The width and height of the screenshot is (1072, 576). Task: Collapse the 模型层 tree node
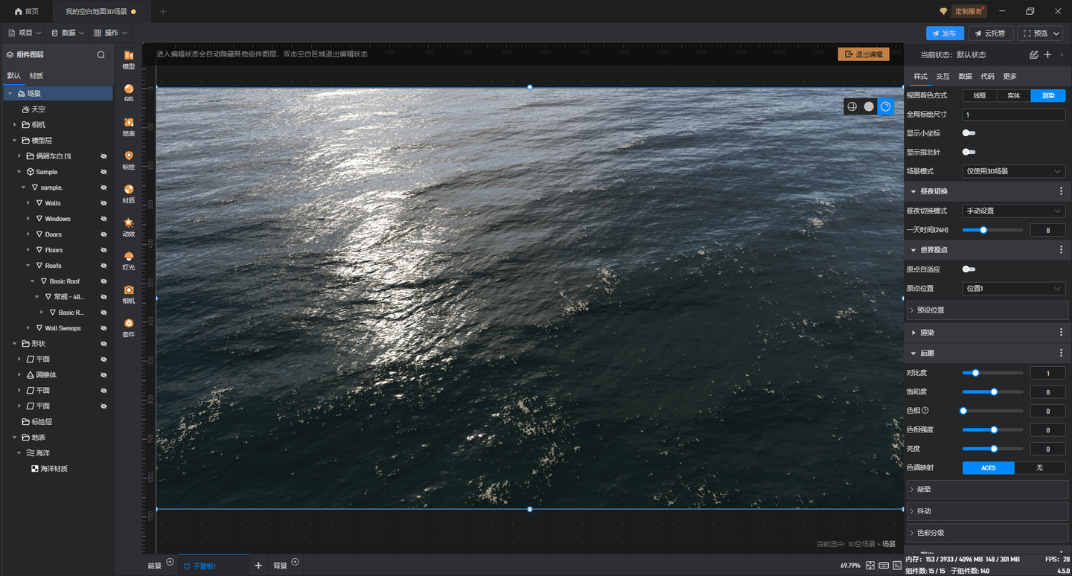click(15, 141)
